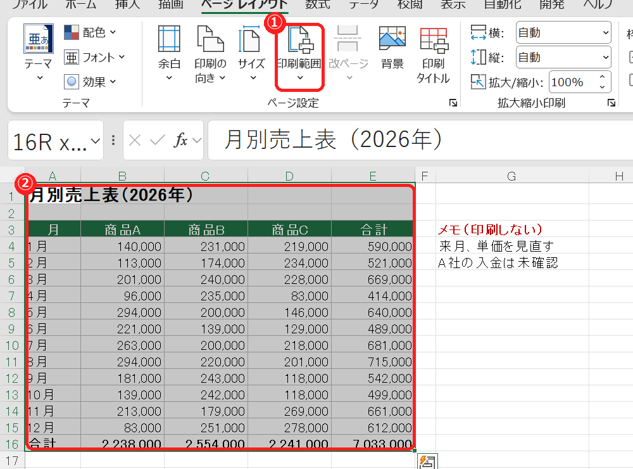The height and width of the screenshot is (469, 633).
Task: Click the formula bar text 月別売上表（2026年）
Action: click(333, 139)
